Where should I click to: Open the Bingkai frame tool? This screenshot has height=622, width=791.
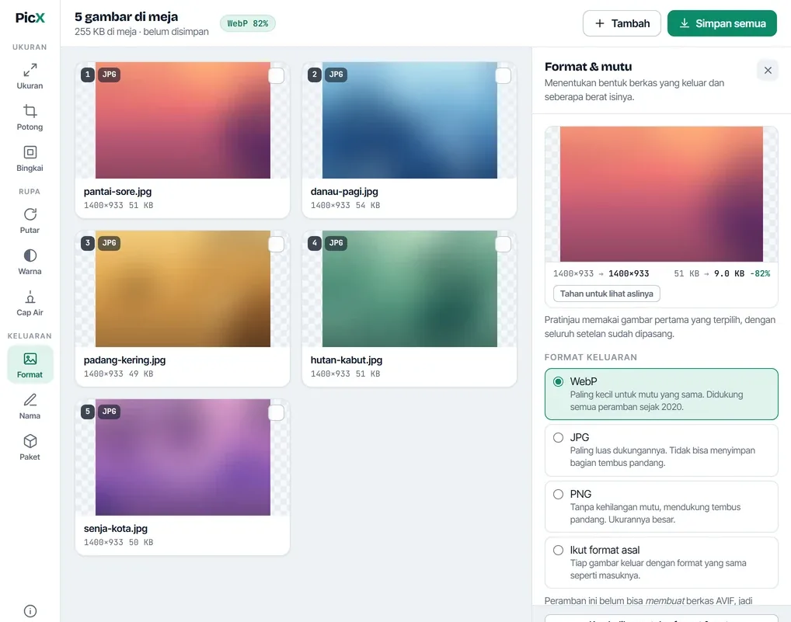[30, 158]
